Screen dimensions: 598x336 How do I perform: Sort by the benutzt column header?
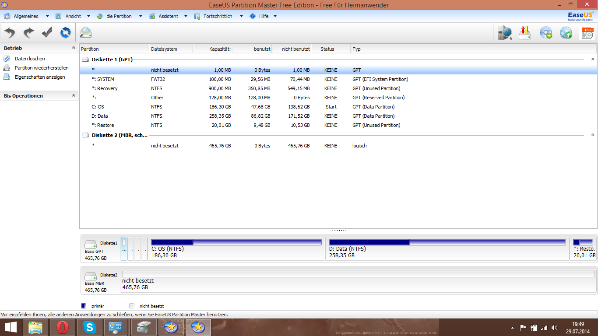click(252, 49)
